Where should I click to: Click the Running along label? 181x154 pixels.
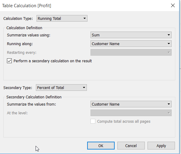[x=20, y=44]
